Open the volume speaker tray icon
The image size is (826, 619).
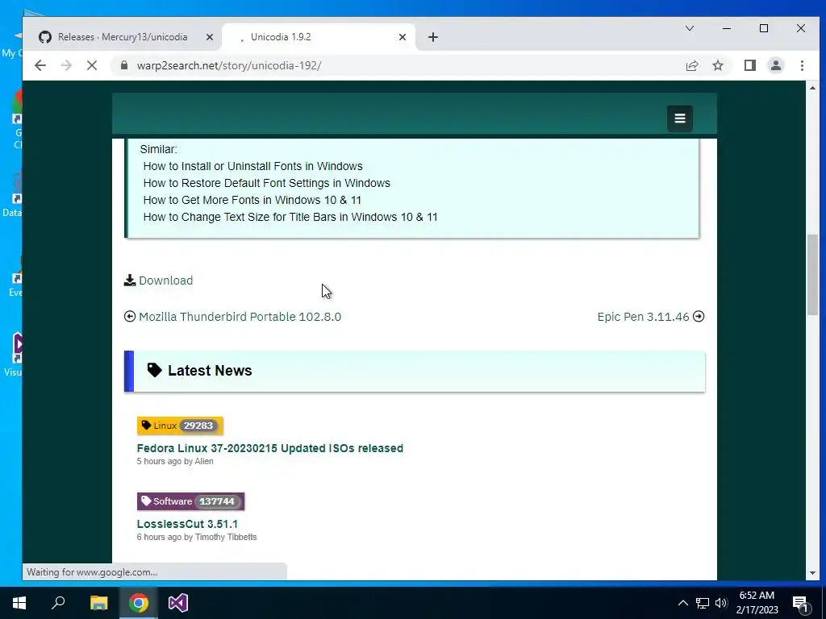pos(721,603)
